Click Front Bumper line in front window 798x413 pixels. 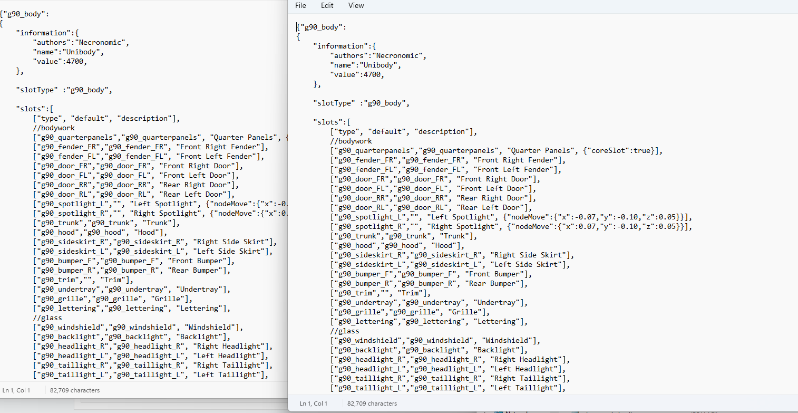(432, 274)
